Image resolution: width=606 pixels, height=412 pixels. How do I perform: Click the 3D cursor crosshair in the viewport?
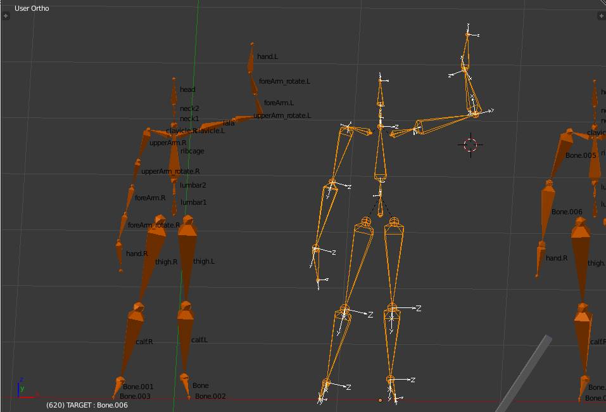point(469,145)
